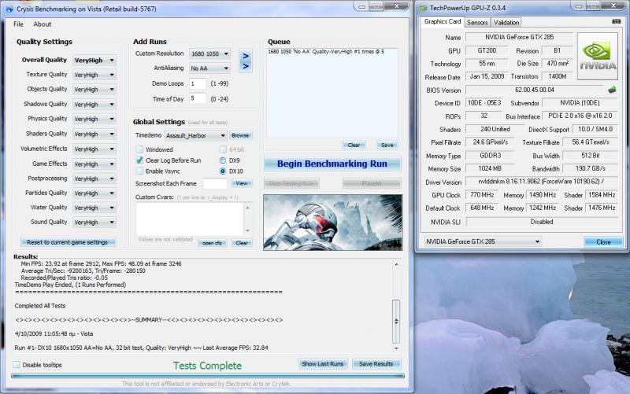Click the View screenshot button

(242, 183)
